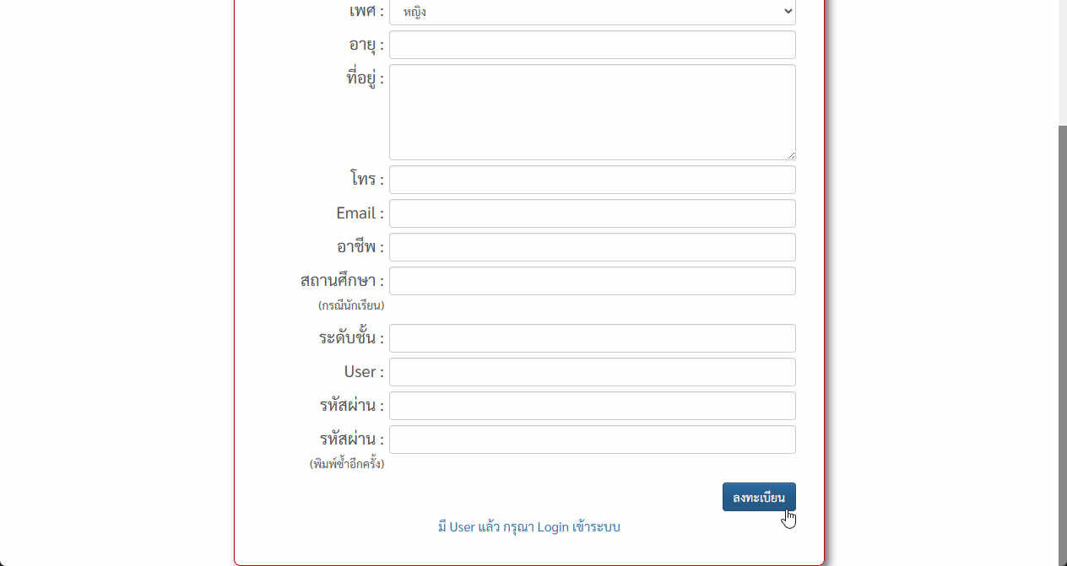The height and width of the screenshot is (566, 1067).
Task: Select the User name input field
Action: (x=592, y=372)
